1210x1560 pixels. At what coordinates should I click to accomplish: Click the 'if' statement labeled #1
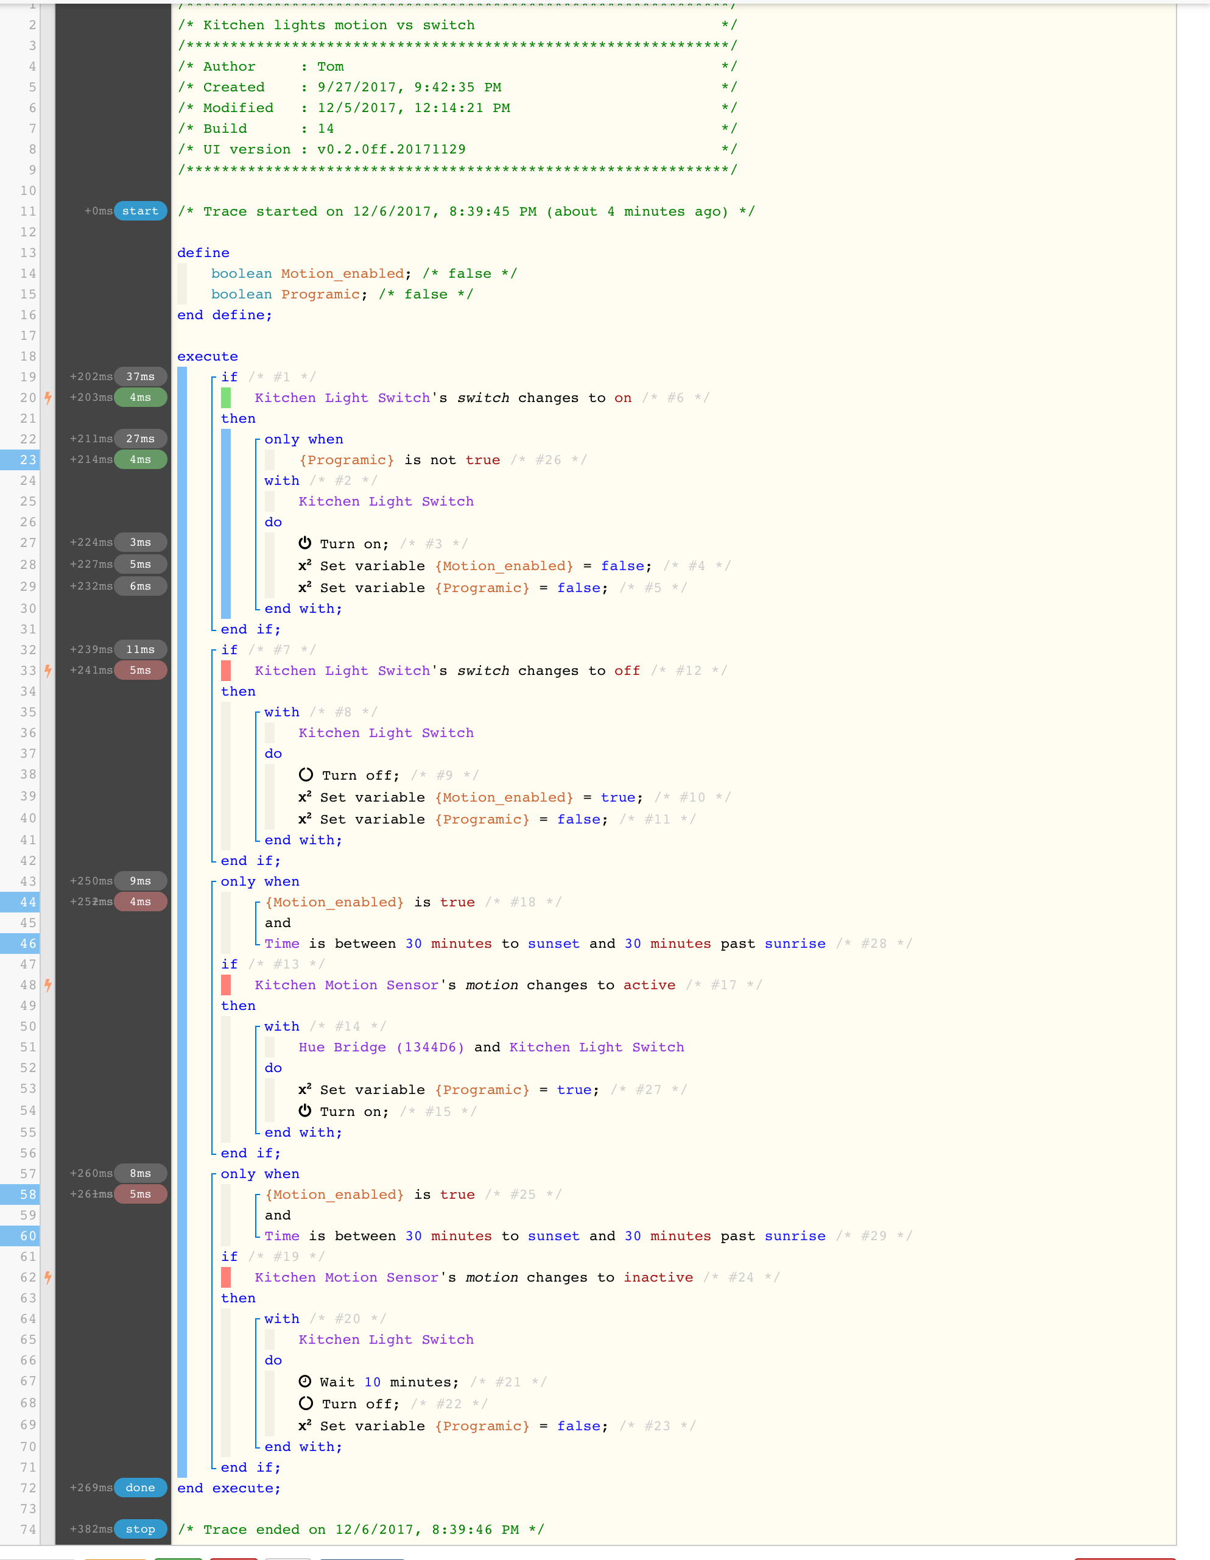[x=230, y=376]
